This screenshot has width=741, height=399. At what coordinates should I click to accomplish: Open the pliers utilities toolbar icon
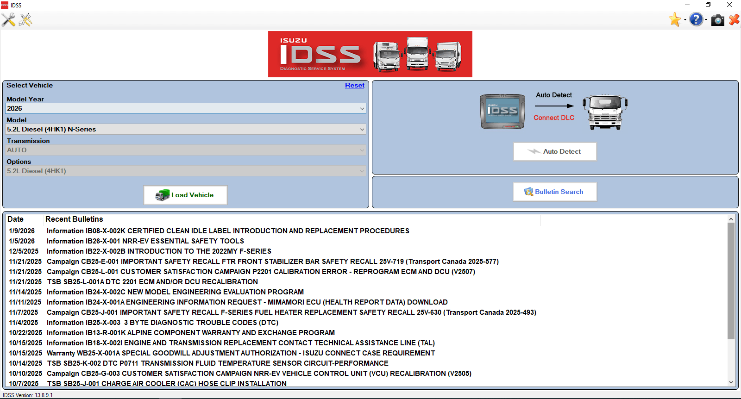click(x=25, y=20)
